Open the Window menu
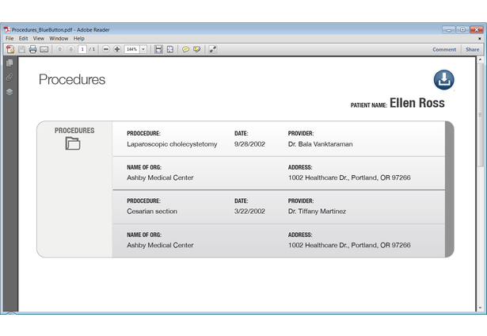The width and height of the screenshot is (487, 336). (x=59, y=38)
